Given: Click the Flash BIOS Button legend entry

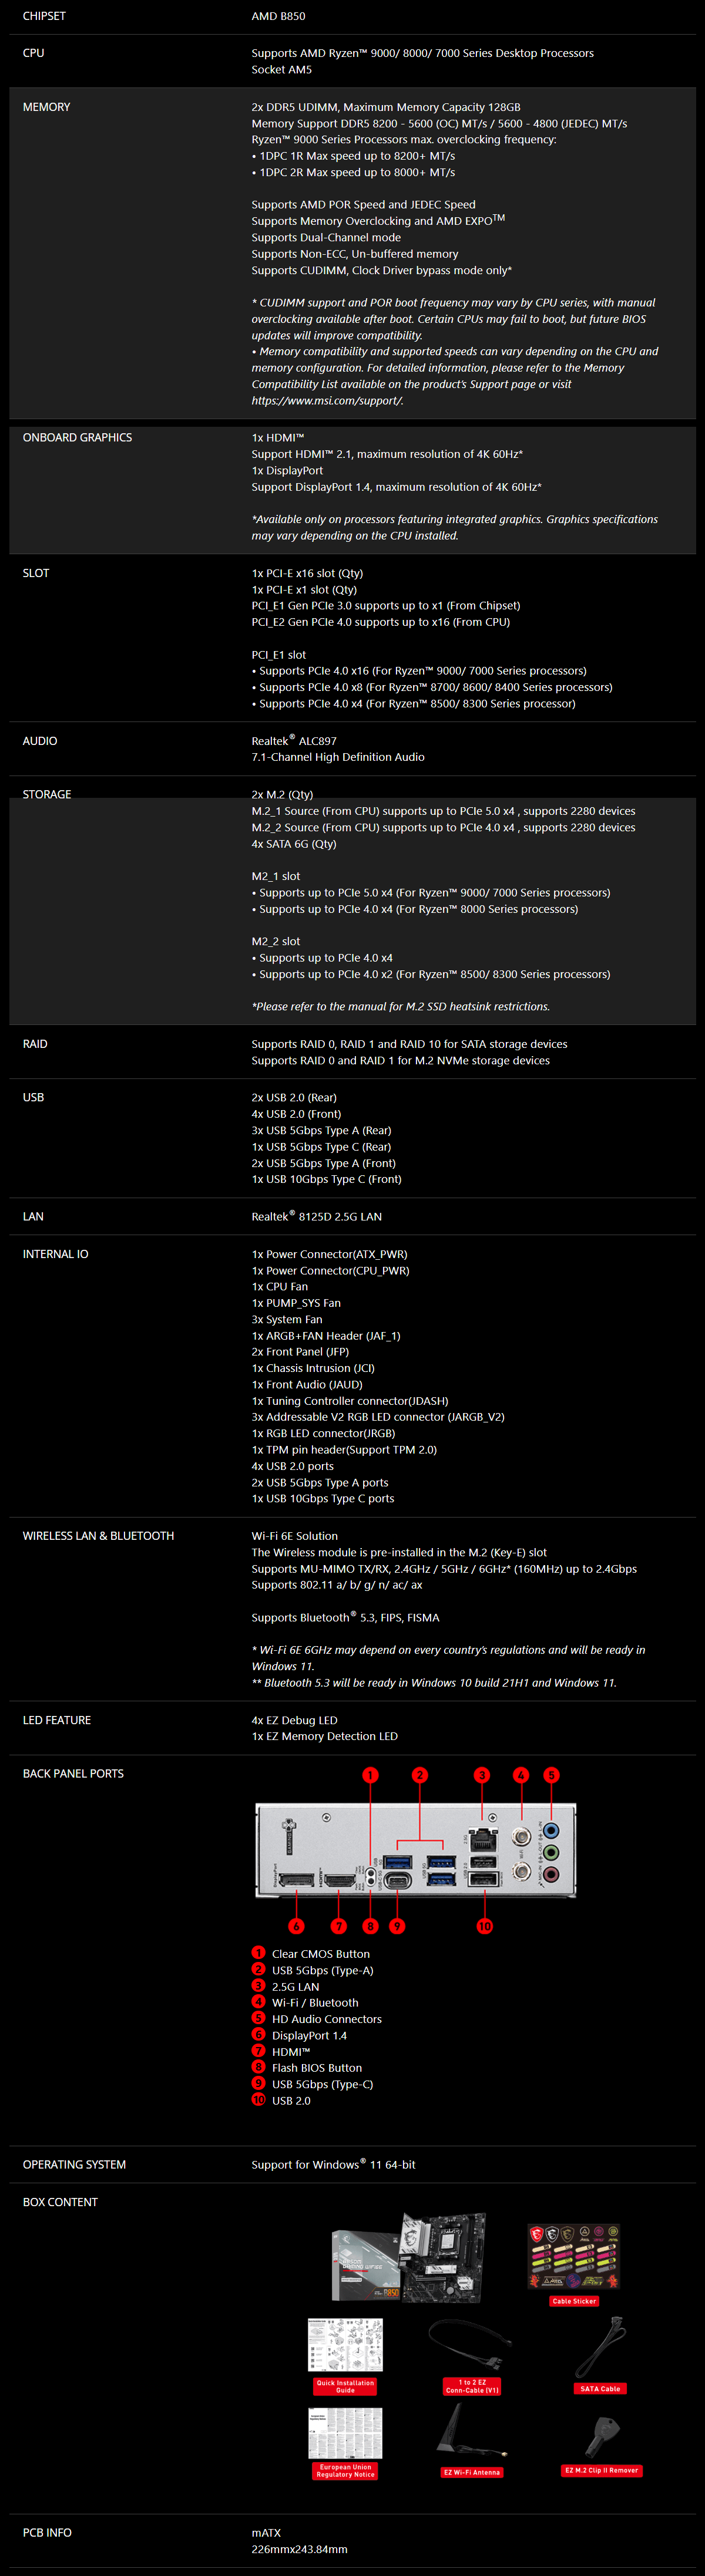Looking at the screenshot, I should [317, 2068].
